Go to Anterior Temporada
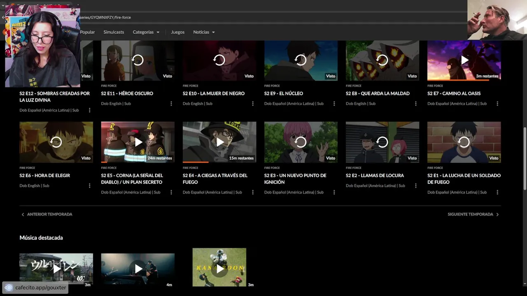The image size is (527, 296). [x=47, y=214]
